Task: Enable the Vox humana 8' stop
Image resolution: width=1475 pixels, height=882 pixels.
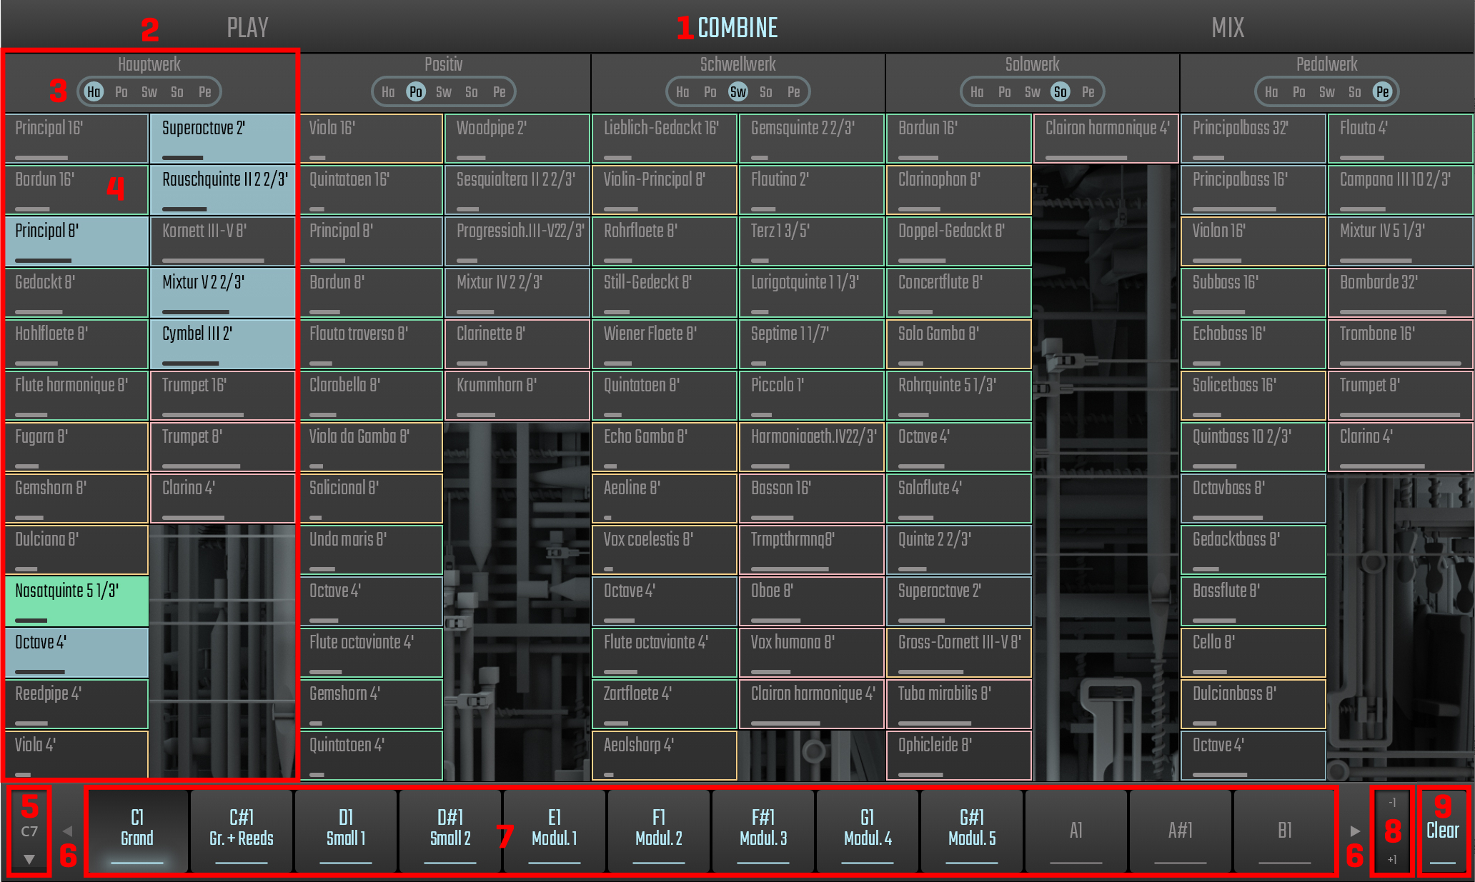Action: [811, 652]
